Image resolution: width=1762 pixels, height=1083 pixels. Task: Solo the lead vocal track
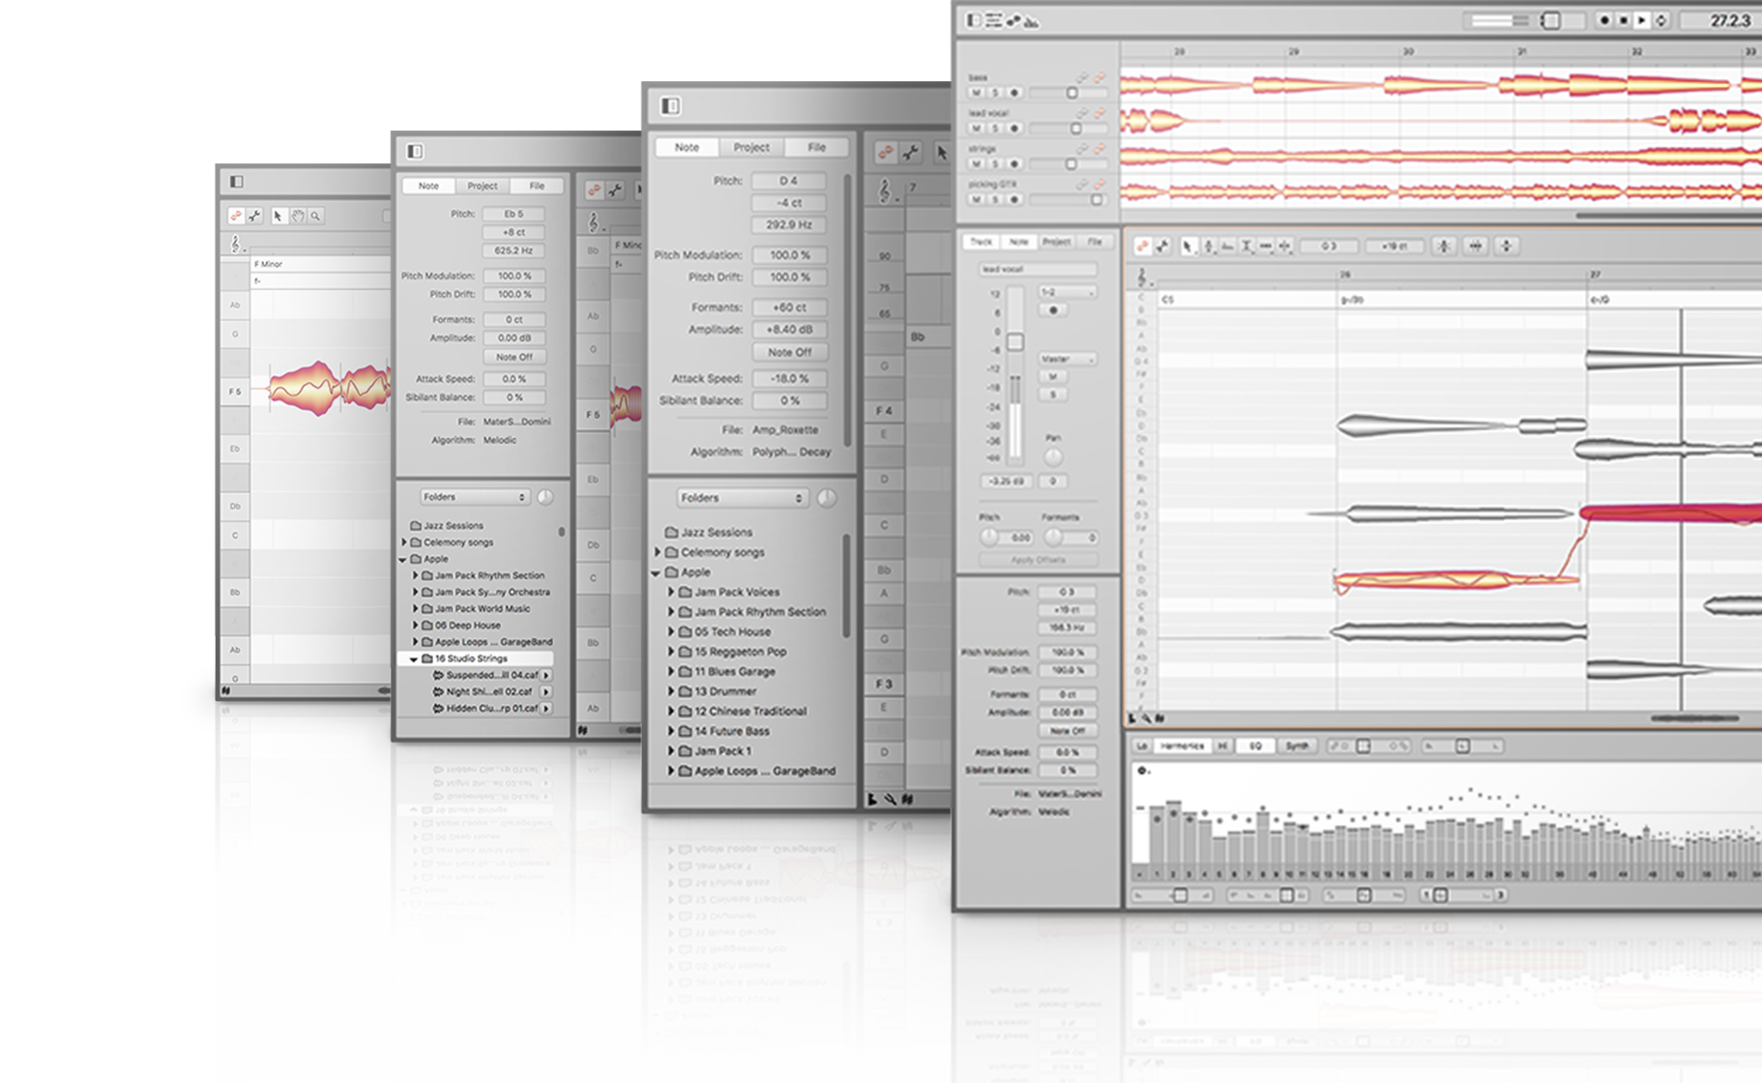(995, 128)
